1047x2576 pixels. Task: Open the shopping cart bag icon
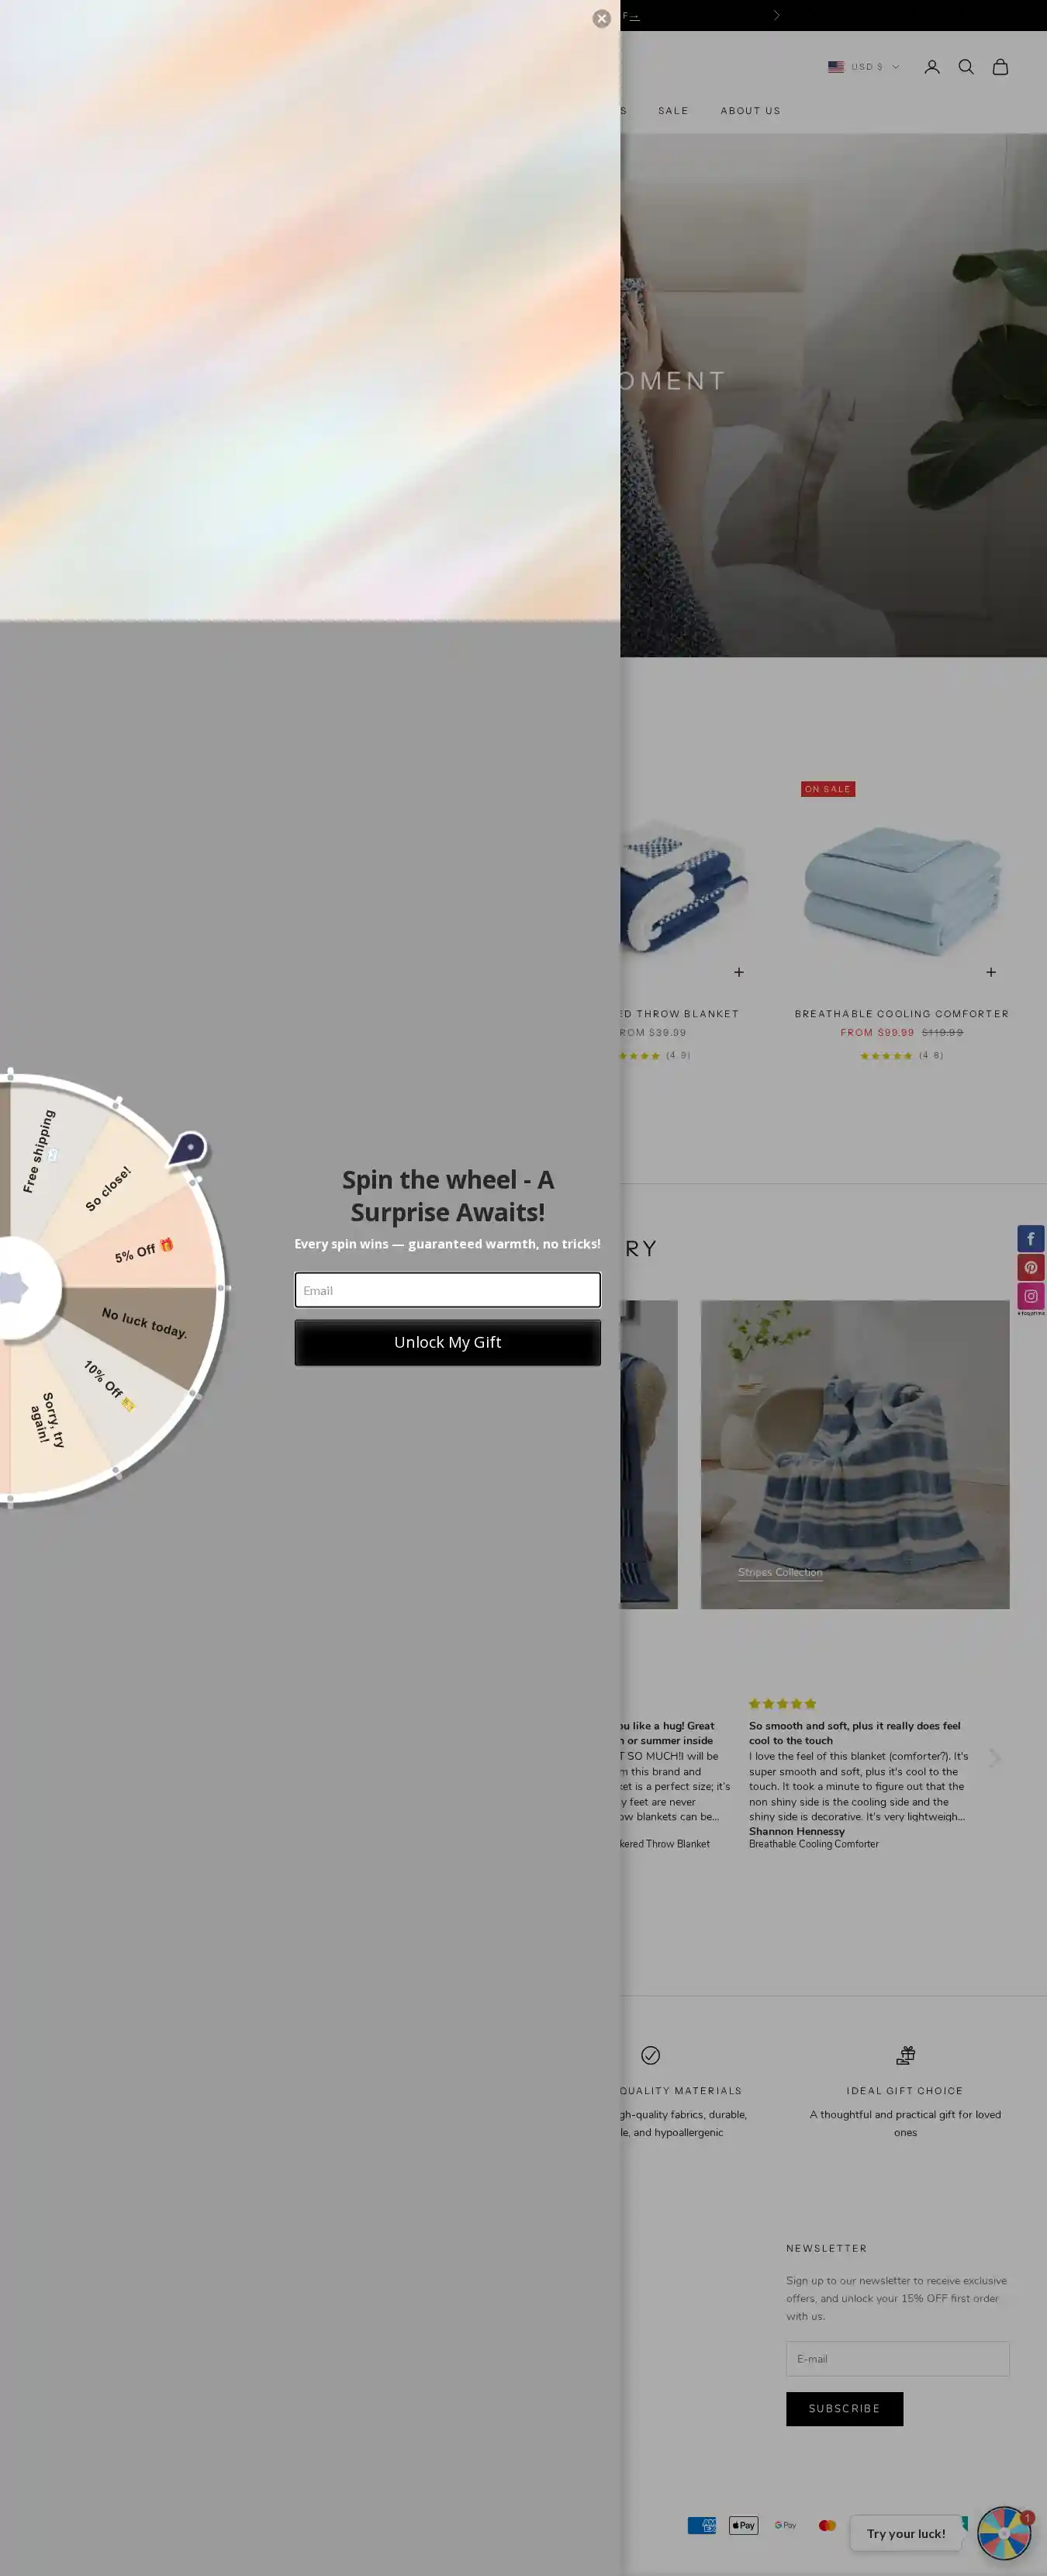1000,67
